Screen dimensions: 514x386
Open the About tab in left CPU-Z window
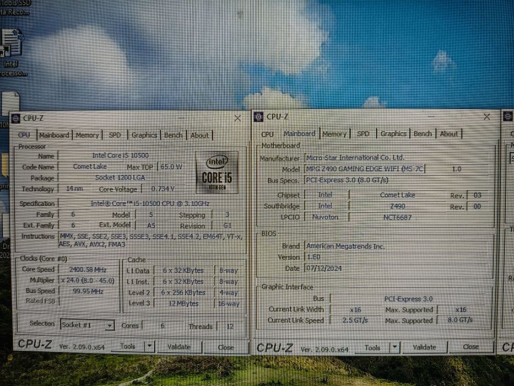tap(199, 135)
